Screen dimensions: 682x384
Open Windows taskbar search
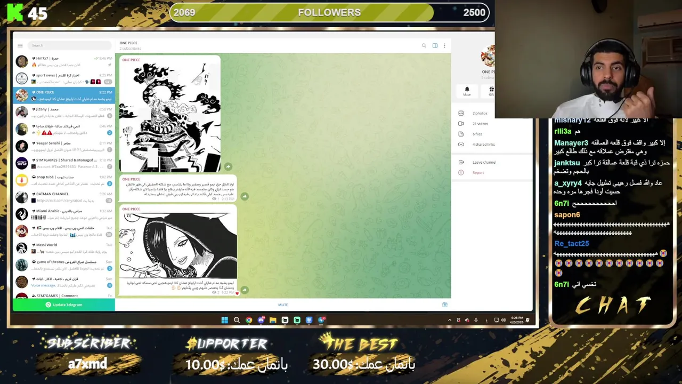point(237,320)
